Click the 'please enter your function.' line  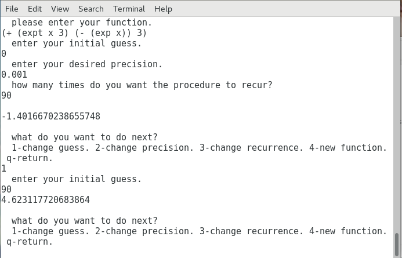pos(82,23)
